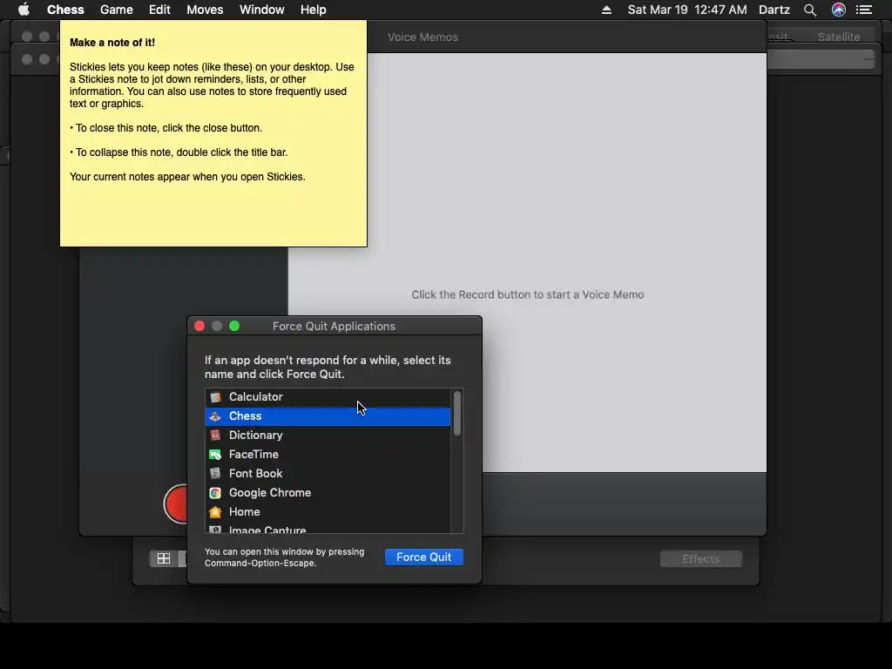The image size is (892, 669).
Task: Open the Window menu
Action: [261, 10]
